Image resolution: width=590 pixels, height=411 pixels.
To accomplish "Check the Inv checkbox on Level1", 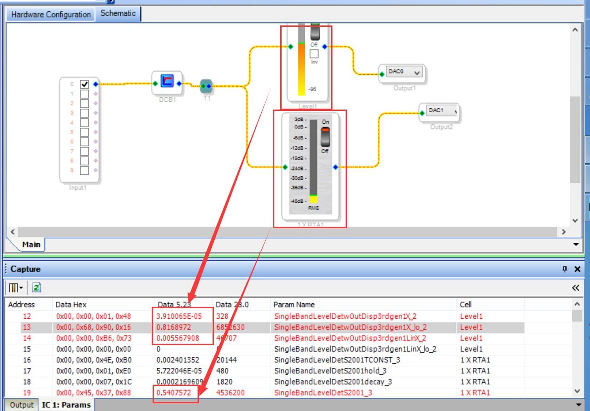I will click(x=314, y=54).
